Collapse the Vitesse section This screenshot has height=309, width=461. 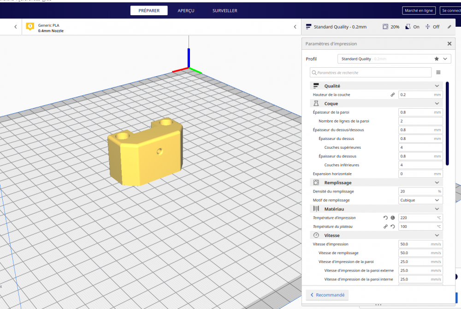[437, 235]
